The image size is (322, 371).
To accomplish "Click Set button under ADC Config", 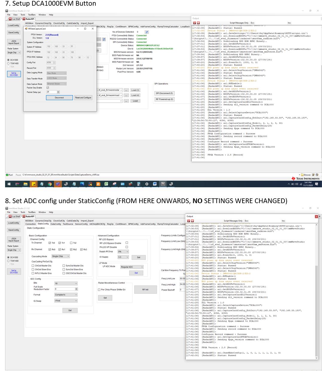I will [x=70, y=310].
